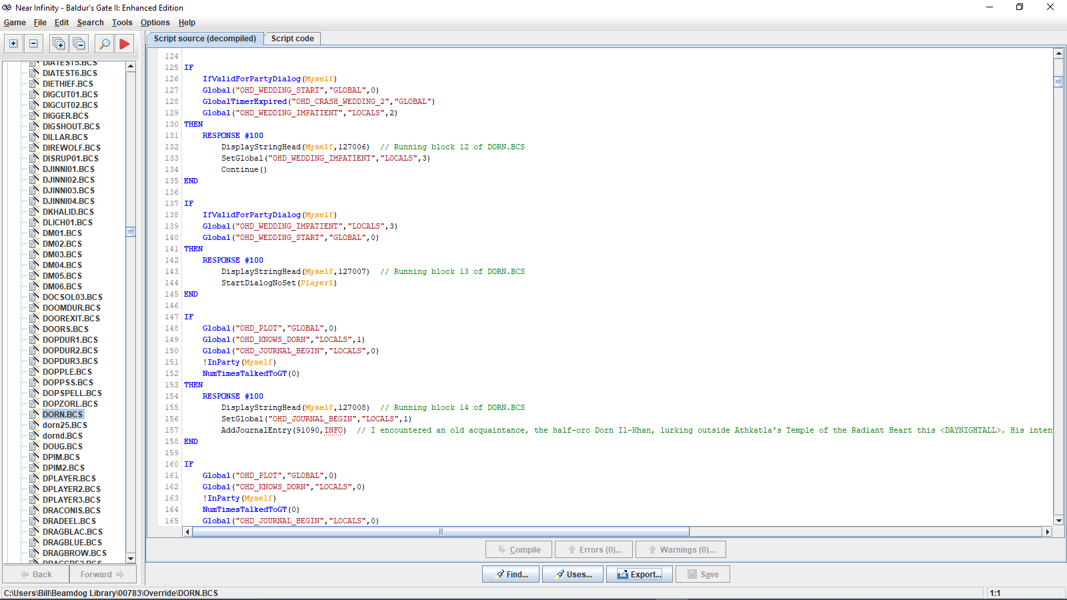Screen dimensions: 1067x600
Task: Click the collapse-all tree toolbar icon
Action: (33, 44)
